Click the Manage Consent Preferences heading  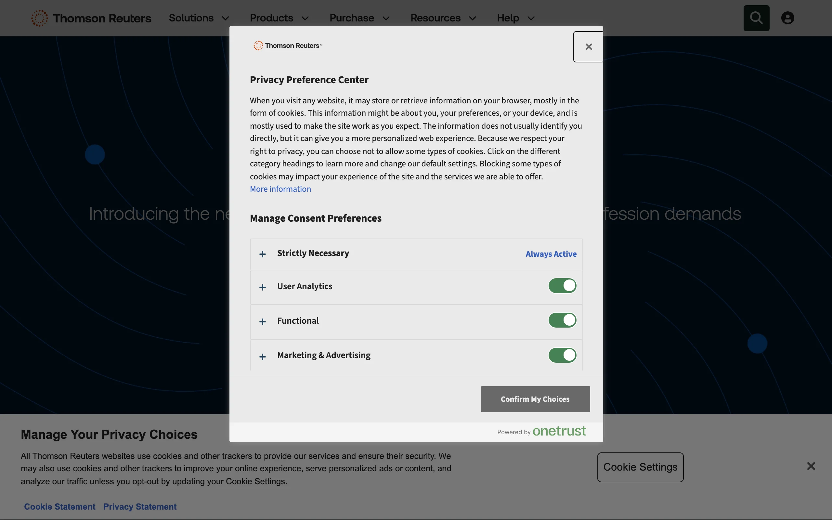(x=316, y=218)
